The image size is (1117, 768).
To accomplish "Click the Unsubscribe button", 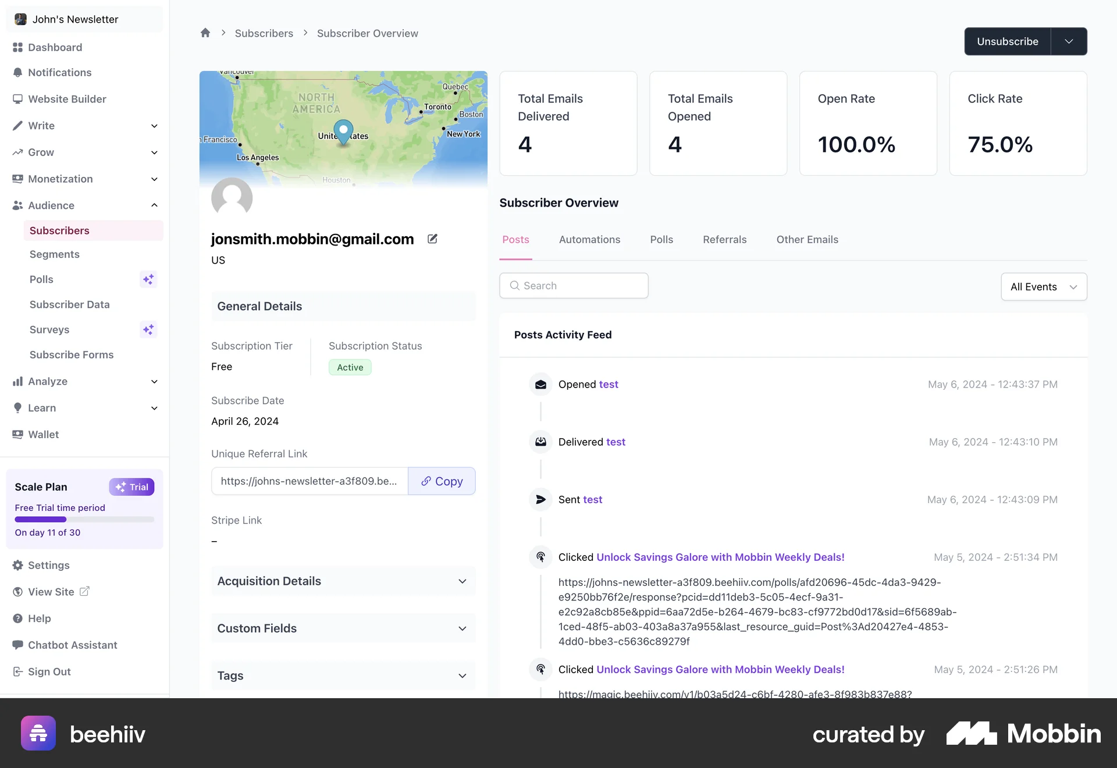I will [1007, 41].
